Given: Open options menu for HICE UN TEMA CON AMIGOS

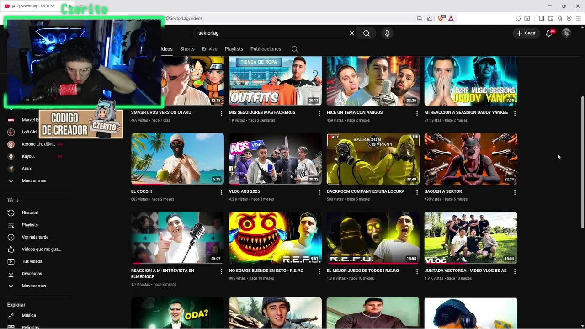Looking at the screenshot, I should pos(417,113).
